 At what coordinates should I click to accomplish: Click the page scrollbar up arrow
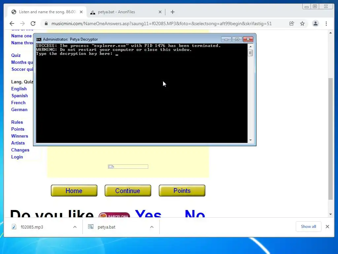point(330,33)
